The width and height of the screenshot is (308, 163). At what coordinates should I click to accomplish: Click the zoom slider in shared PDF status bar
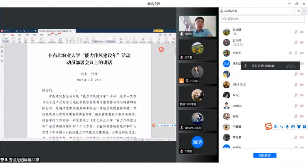tap(161, 140)
